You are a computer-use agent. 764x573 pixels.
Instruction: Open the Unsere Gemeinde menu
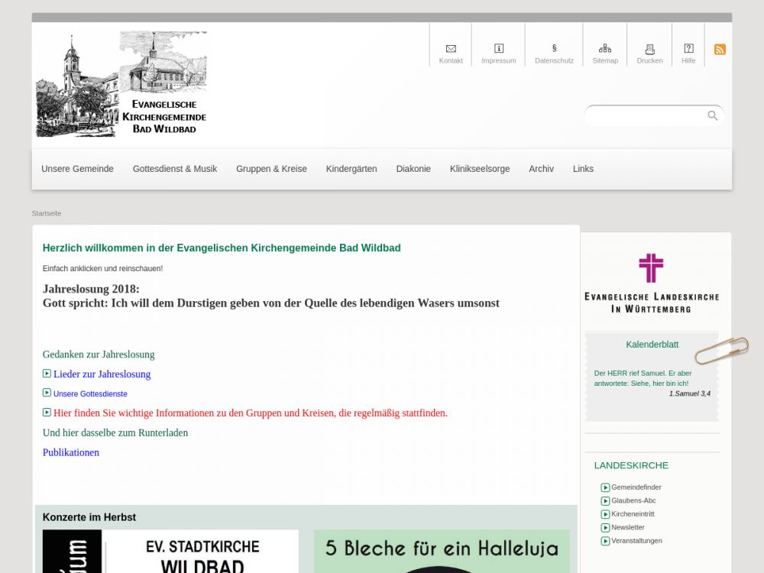point(77,169)
